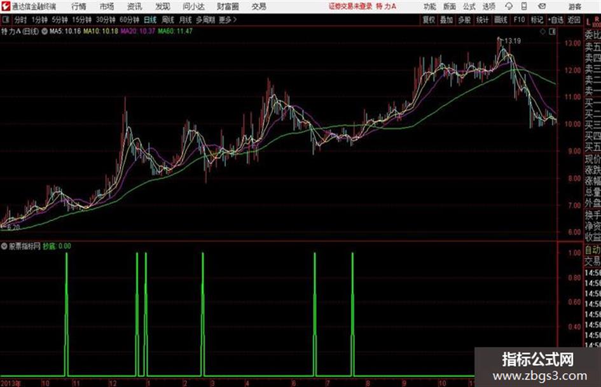
Task: Click the 标记 mark button
Action: click(537, 20)
